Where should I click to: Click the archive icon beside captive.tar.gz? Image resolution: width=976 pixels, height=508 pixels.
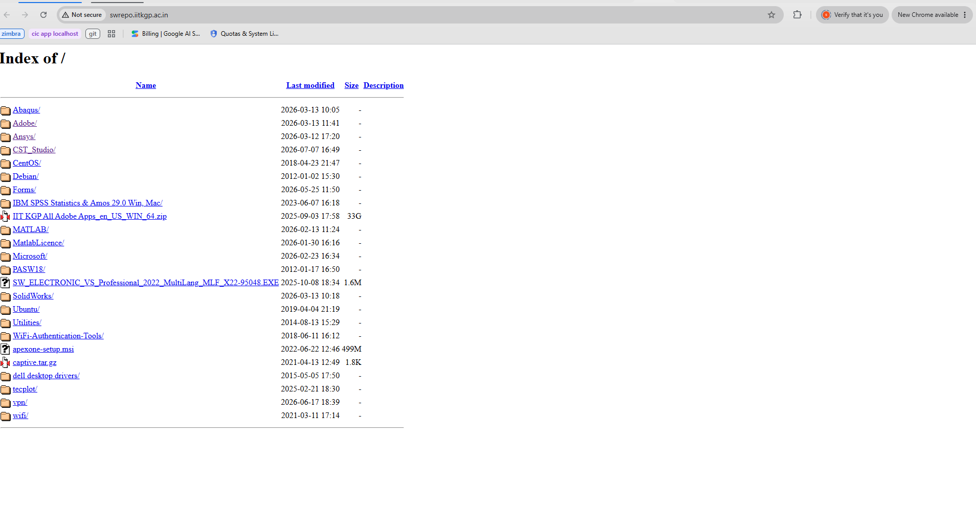pyautogui.click(x=6, y=362)
